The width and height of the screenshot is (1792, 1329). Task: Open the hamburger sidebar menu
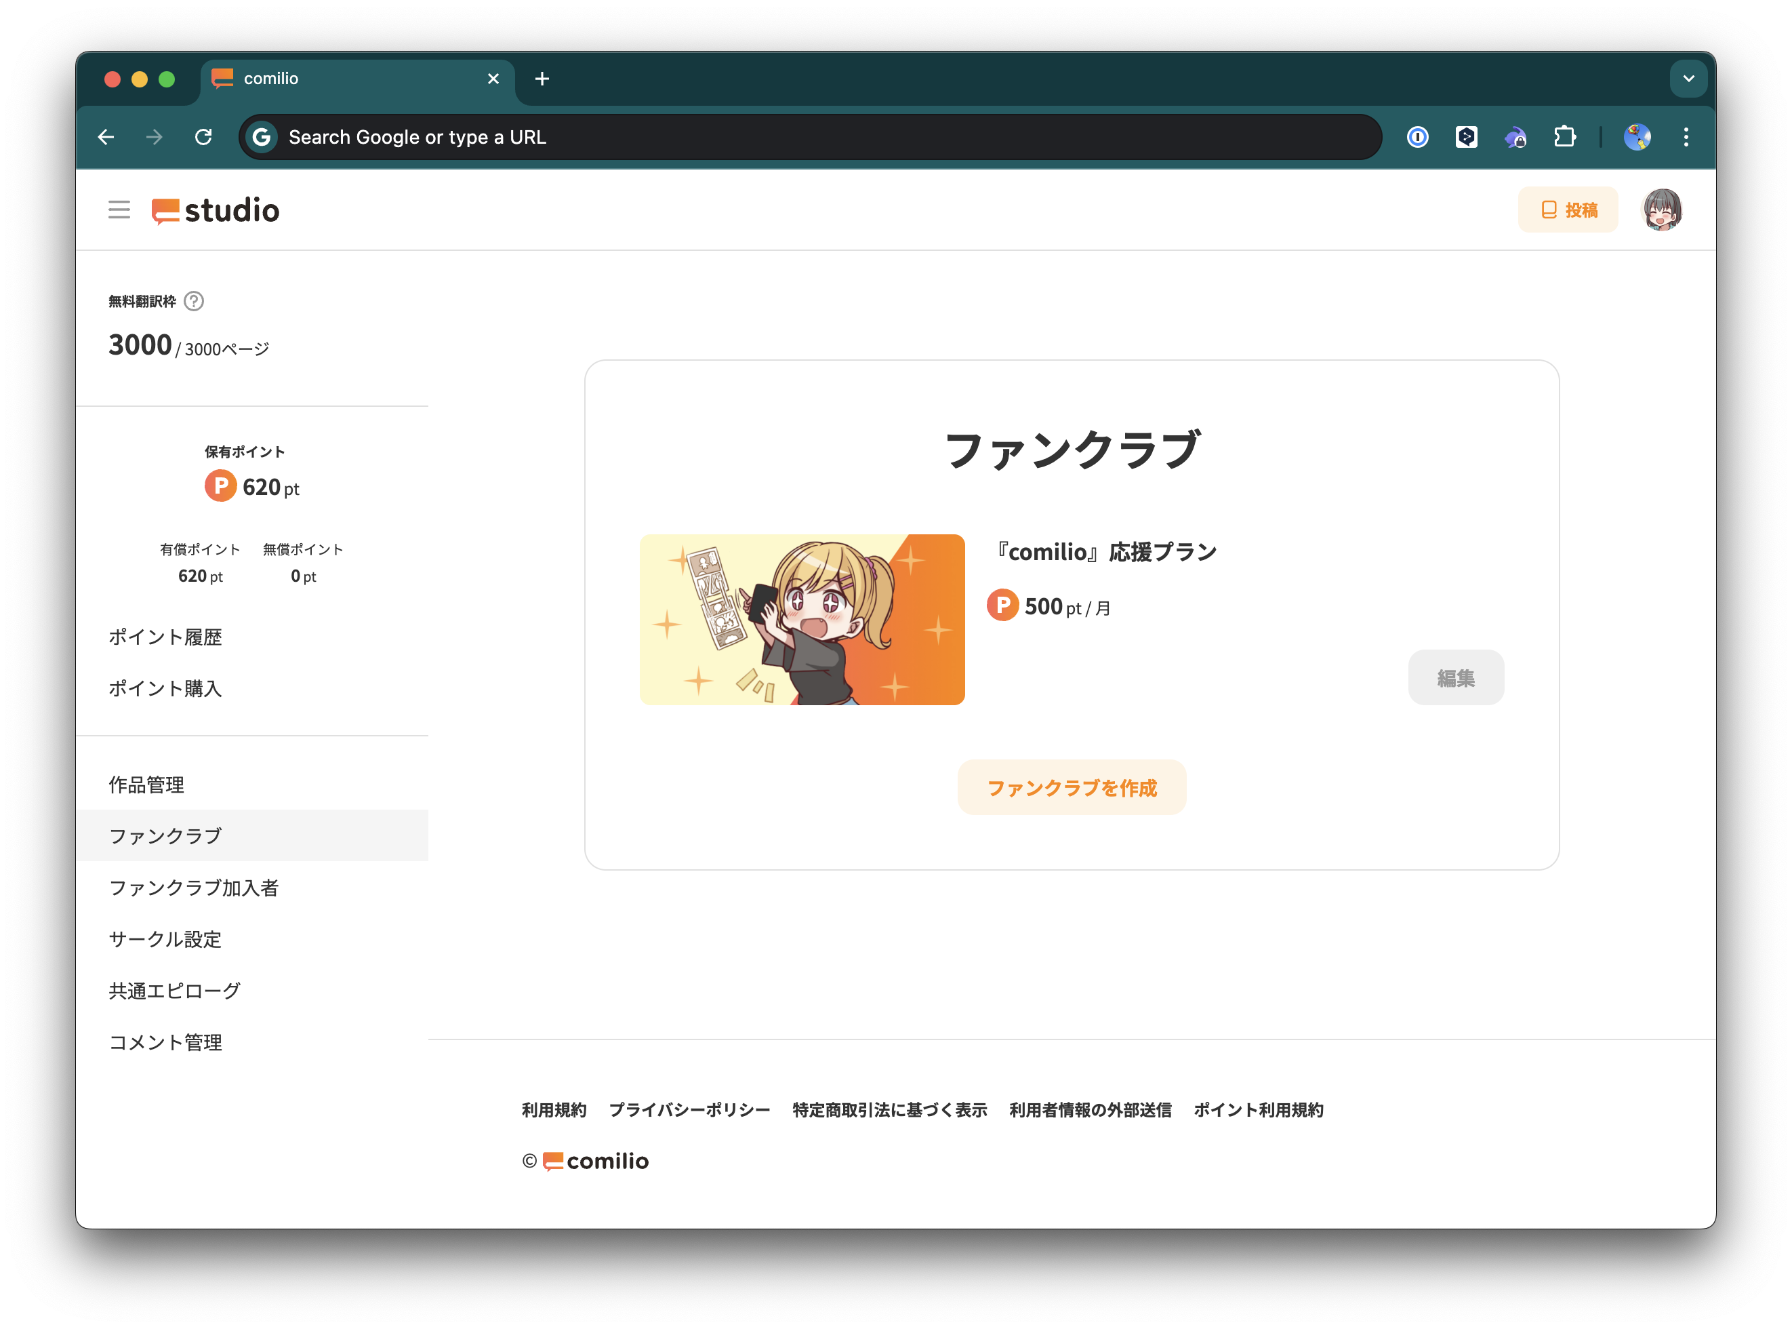(x=119, y=210)
